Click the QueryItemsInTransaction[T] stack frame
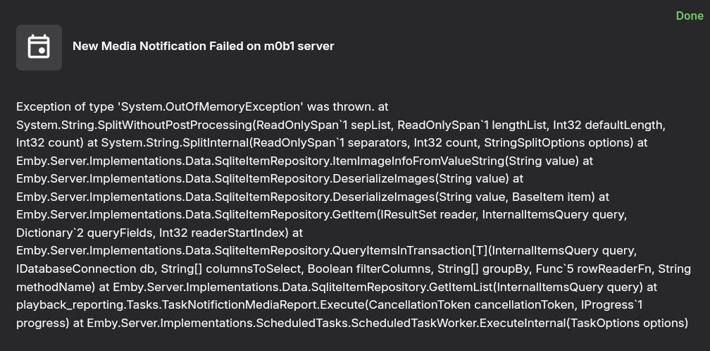 pyautogui.click(x=326, y=251)
